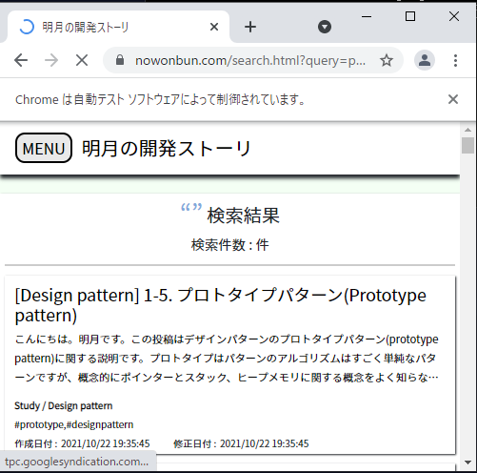Click the vertical scrollbar thumb

pos(467,146)
